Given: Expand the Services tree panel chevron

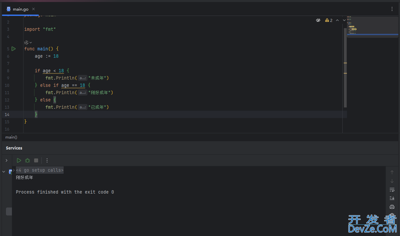Looking at the screenshot, I should 6,160.
